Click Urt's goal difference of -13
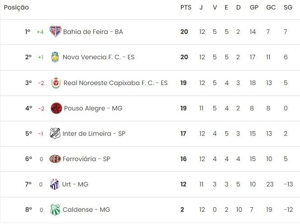Image resolution: width=300 pixels, height=224 pixels. pos(288,184)
